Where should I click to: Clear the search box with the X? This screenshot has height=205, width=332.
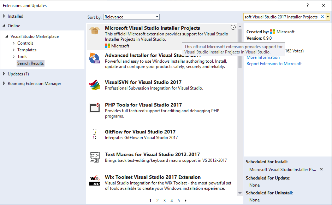coord(322,17)
